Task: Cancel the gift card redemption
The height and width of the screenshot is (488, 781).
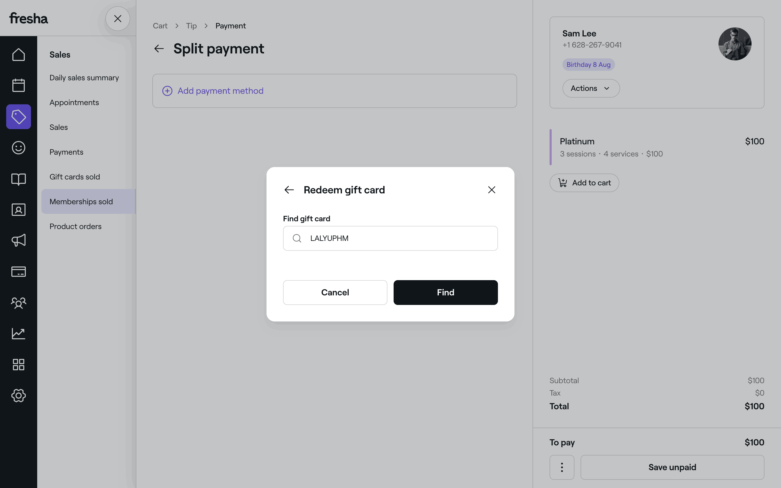Action: pos(335,292)
